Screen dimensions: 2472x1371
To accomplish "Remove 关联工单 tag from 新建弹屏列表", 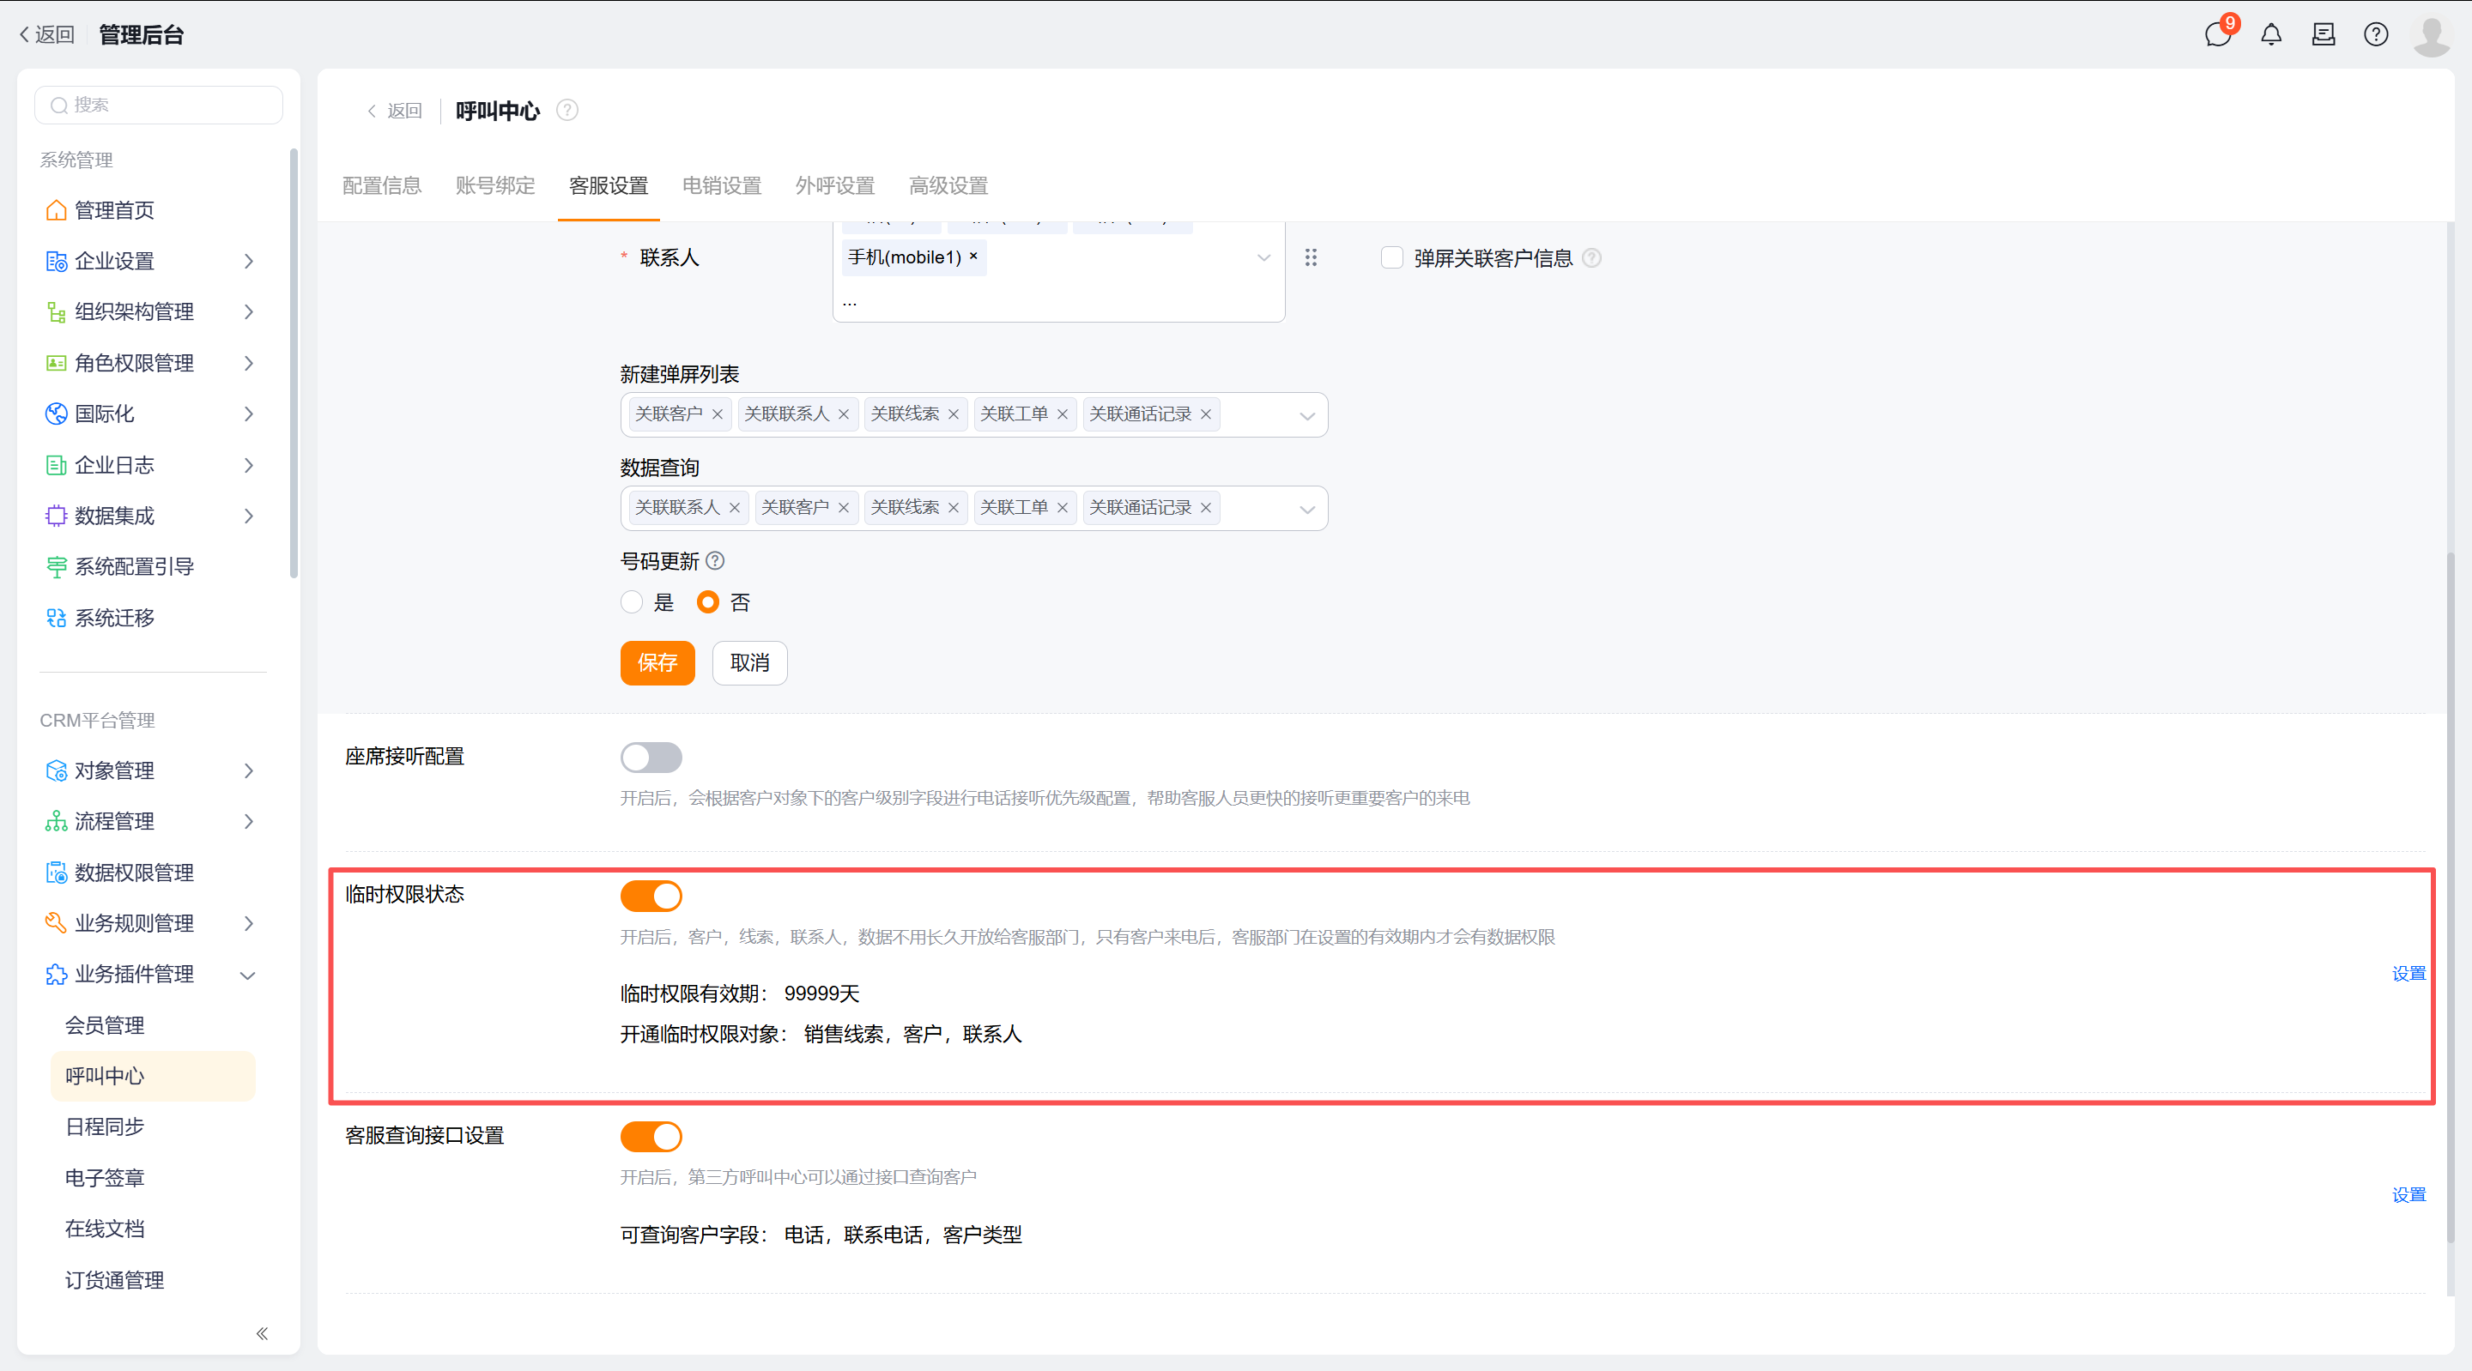I will point(1063,414).
